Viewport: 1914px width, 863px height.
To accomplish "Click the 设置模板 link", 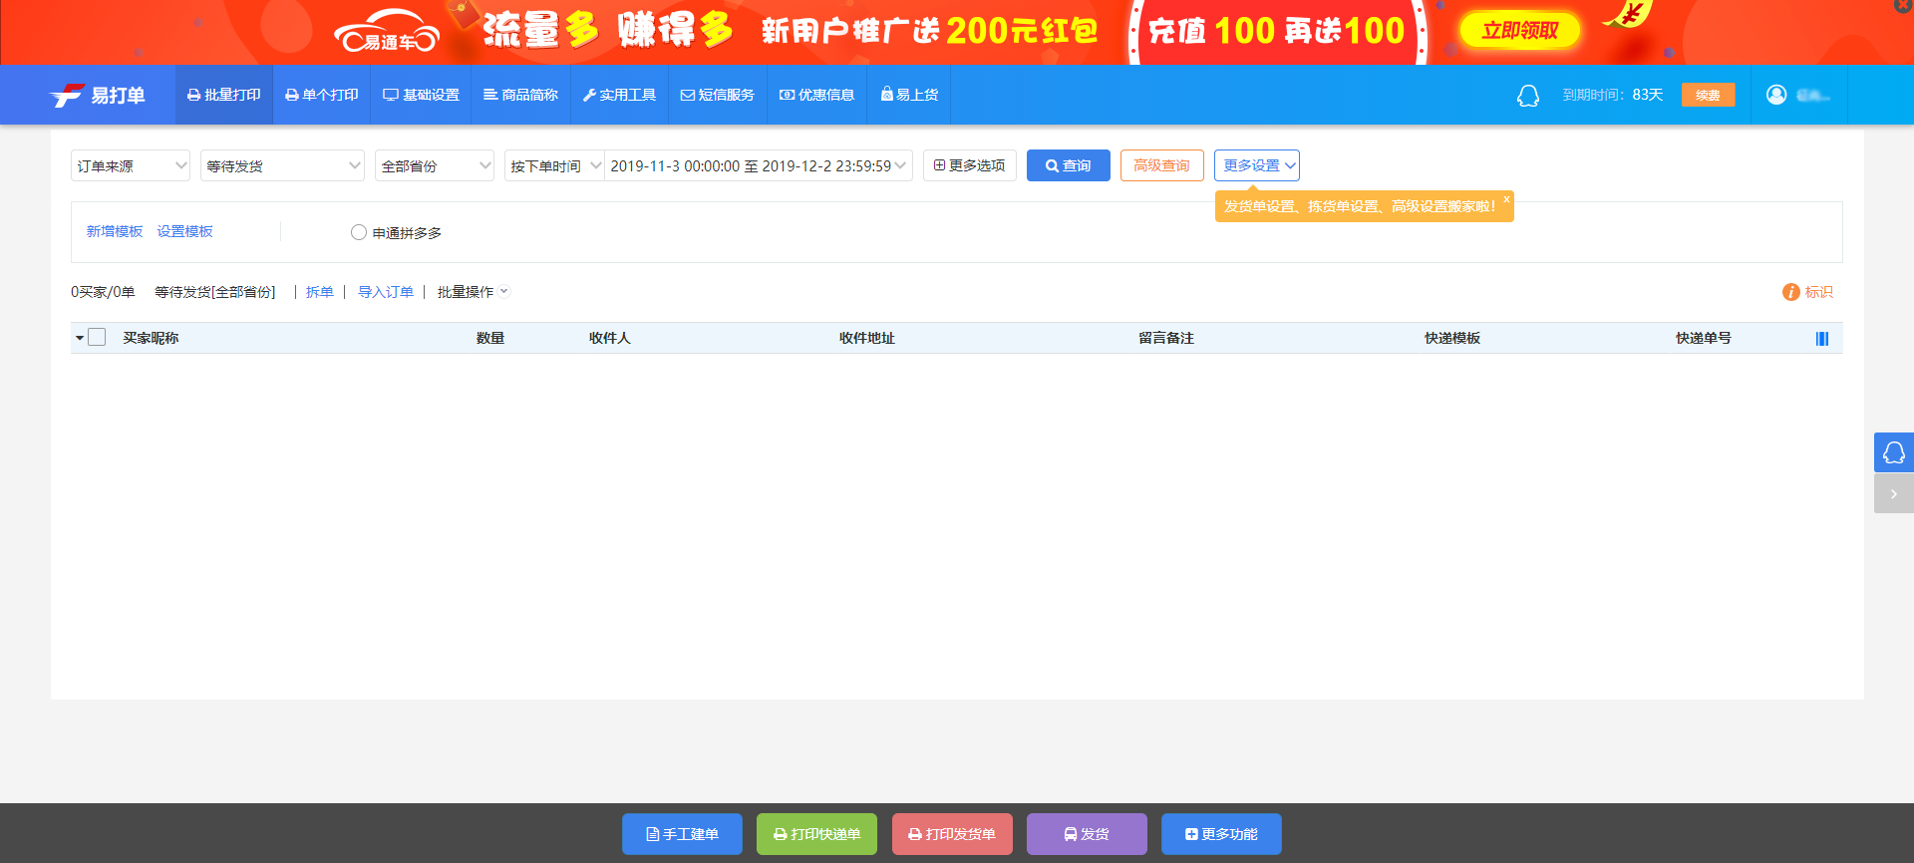I will point(185,231).
